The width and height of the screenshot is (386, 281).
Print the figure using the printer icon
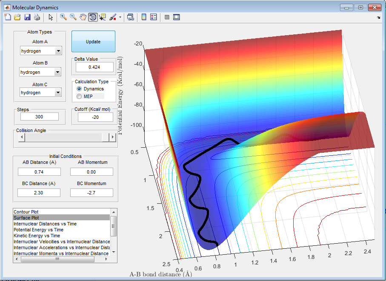pyautogui.click(x=37, y=17)
